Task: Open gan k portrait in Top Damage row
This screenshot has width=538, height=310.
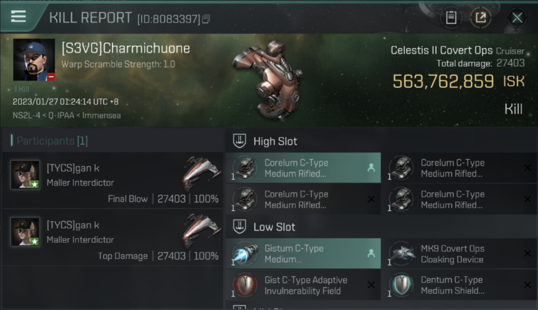Action: point(25,232)
